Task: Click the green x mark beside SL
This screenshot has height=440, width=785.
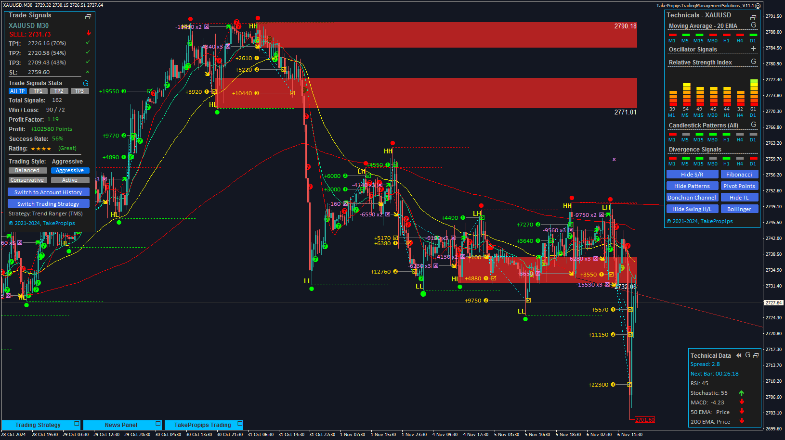Action: (88, 71)
